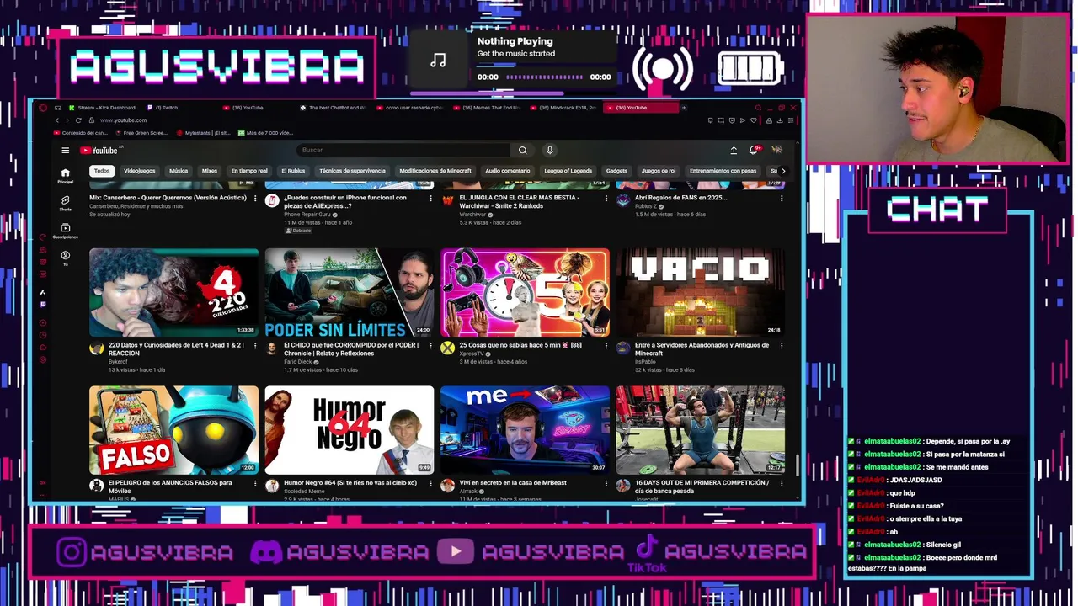Image resolution: width=1078 pixels, height=606 pixels.
Task: Open the Opera menu logo icon
Action: click(43, 108)
